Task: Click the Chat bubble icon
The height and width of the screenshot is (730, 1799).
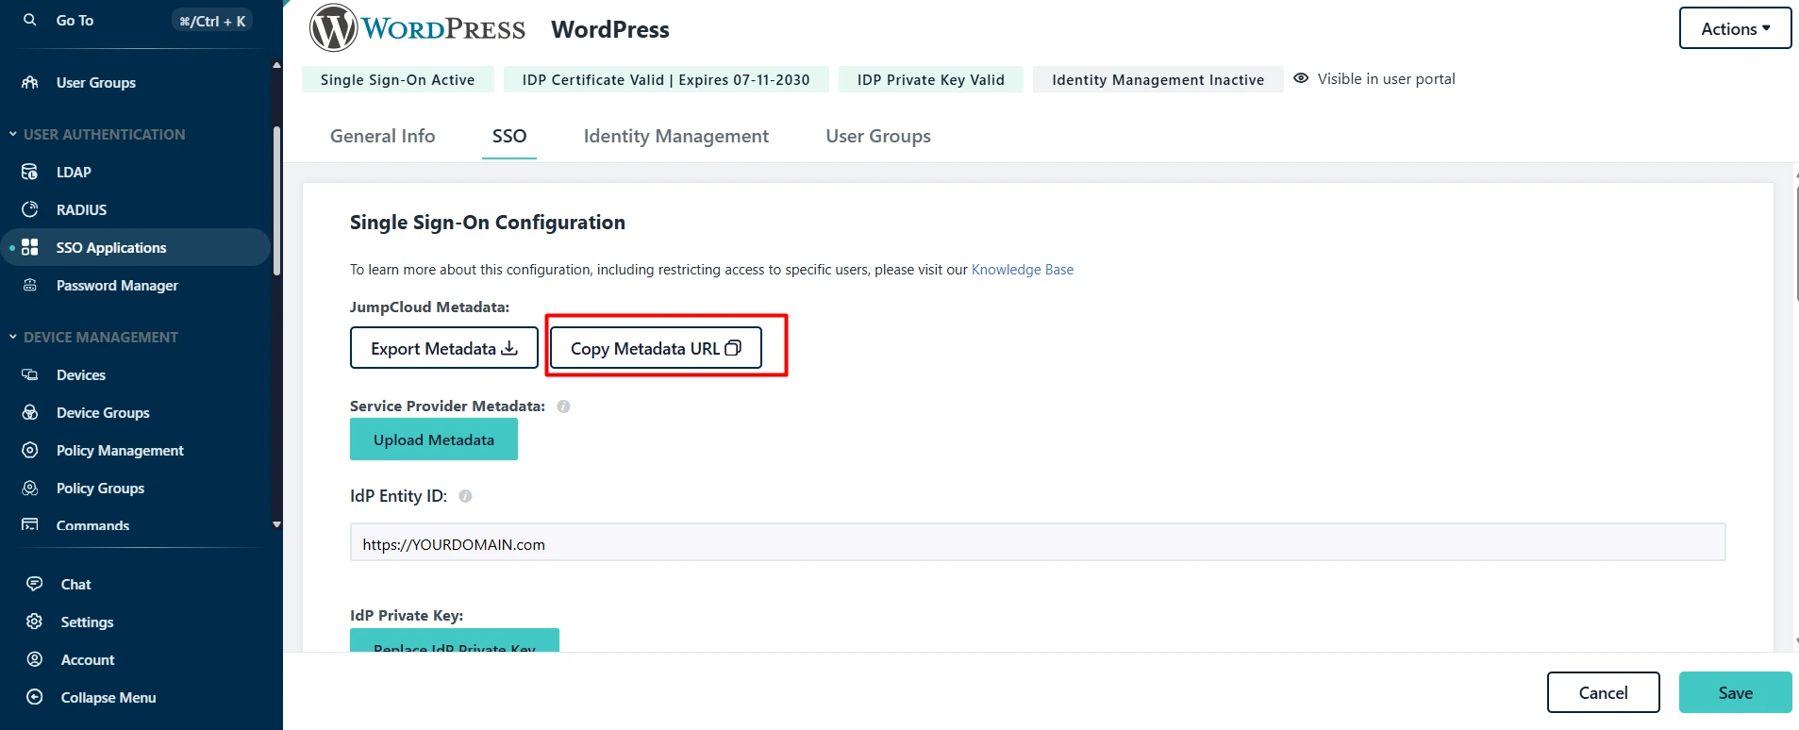Action: tap(35, 584)
